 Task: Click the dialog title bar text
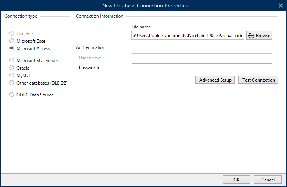145,6
